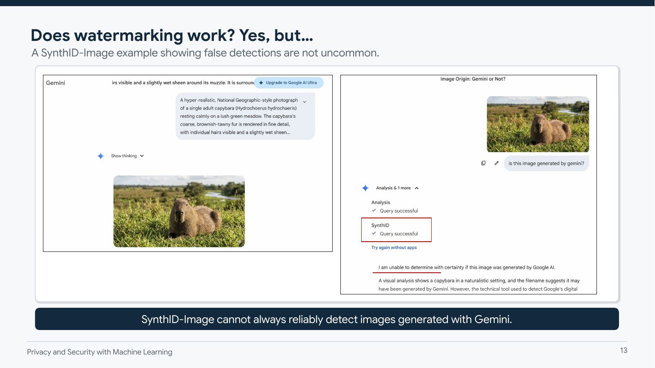Click the sparkle icon next to Analysis & 1 more

click(x=365, y=188)
